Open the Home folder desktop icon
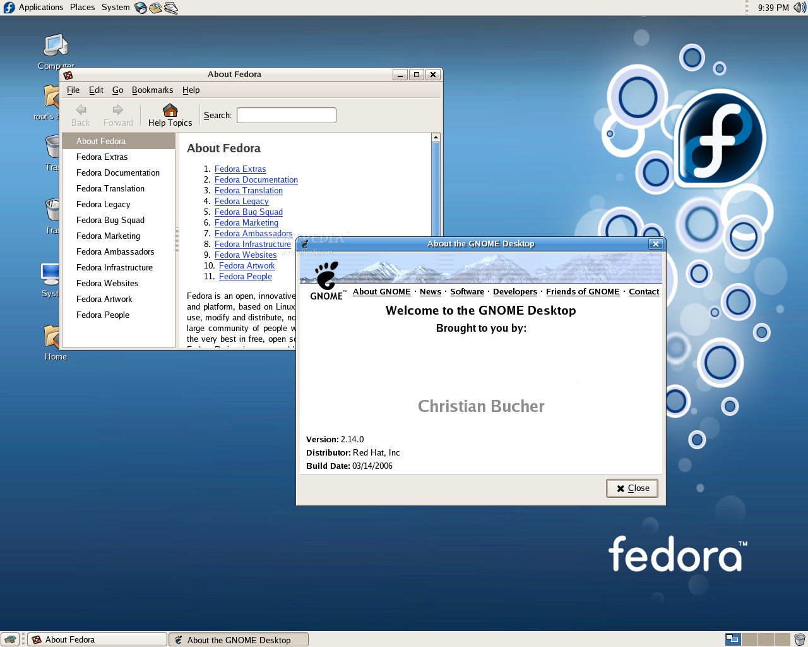 coord(53,337)
